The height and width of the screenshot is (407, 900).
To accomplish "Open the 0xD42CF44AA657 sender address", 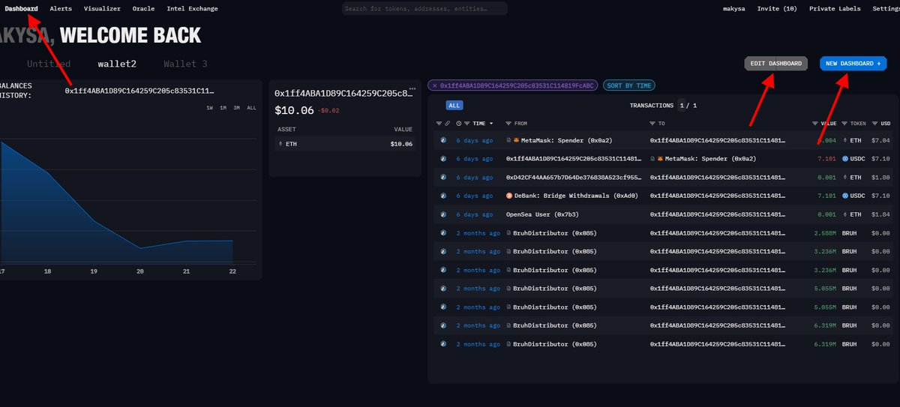I will (x=574, y=178).
